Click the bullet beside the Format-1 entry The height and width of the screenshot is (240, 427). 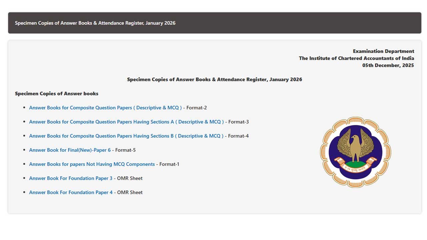coord(24,164)
